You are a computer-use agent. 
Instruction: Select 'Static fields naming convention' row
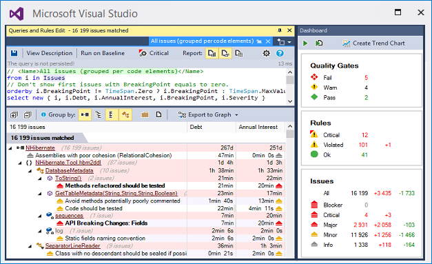[146, 238]
